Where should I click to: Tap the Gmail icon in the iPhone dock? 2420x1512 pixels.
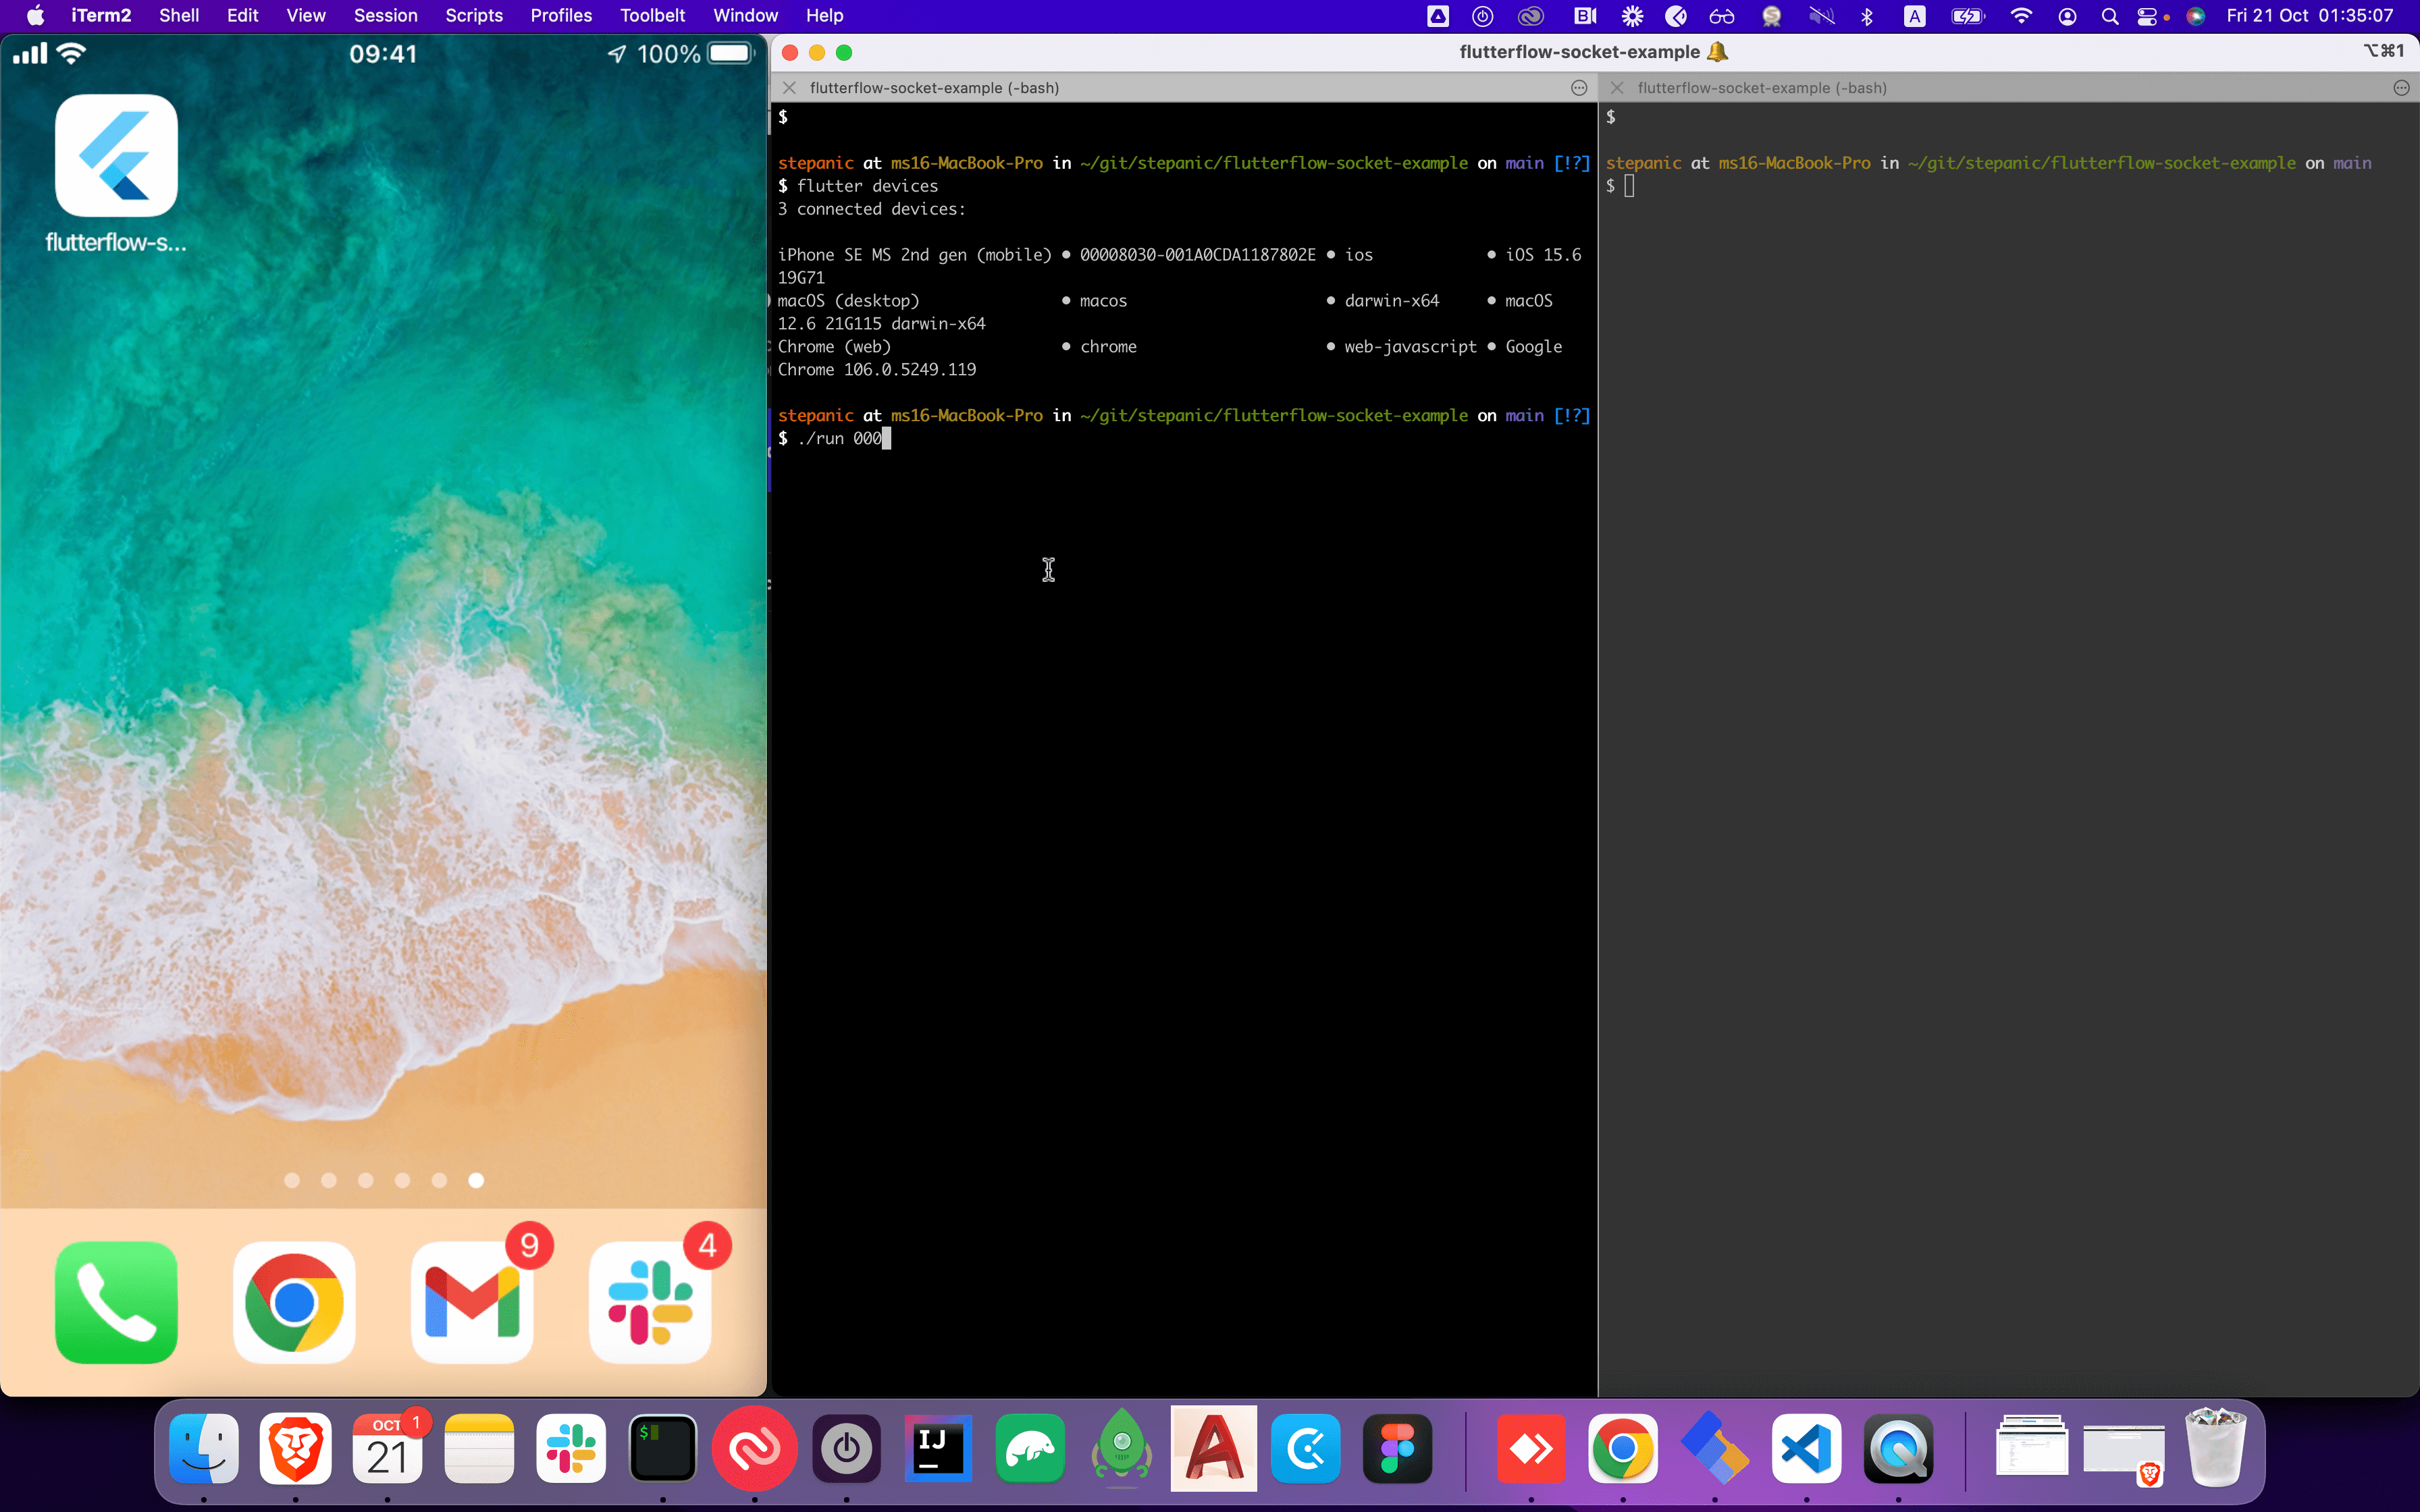click(x=471, y=1302)
